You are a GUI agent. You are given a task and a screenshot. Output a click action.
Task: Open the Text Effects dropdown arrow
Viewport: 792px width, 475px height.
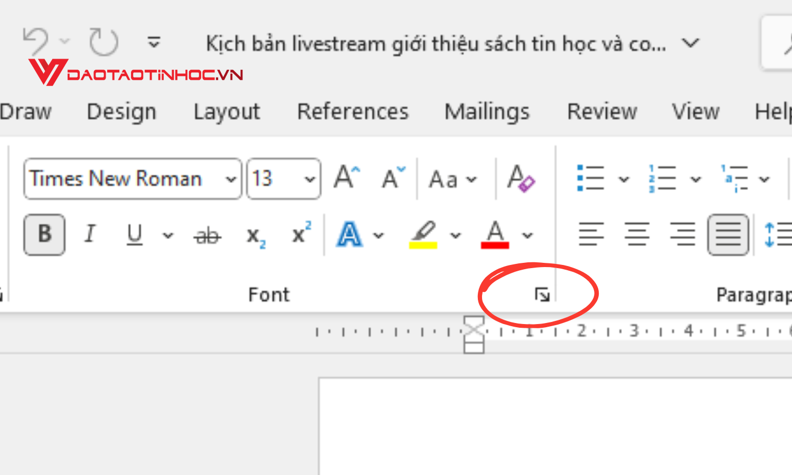(x=379, y=235)
